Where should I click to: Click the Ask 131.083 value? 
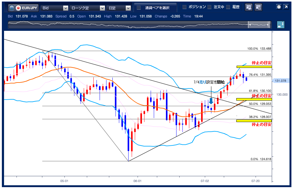[x=46, y=16]
